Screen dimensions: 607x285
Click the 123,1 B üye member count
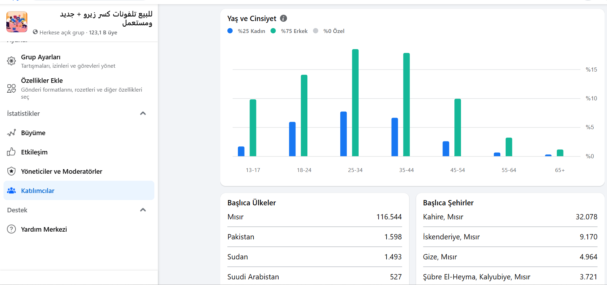(103, 32)
